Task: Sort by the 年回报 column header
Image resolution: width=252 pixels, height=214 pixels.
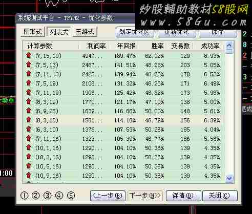Action: coord(126,46)
